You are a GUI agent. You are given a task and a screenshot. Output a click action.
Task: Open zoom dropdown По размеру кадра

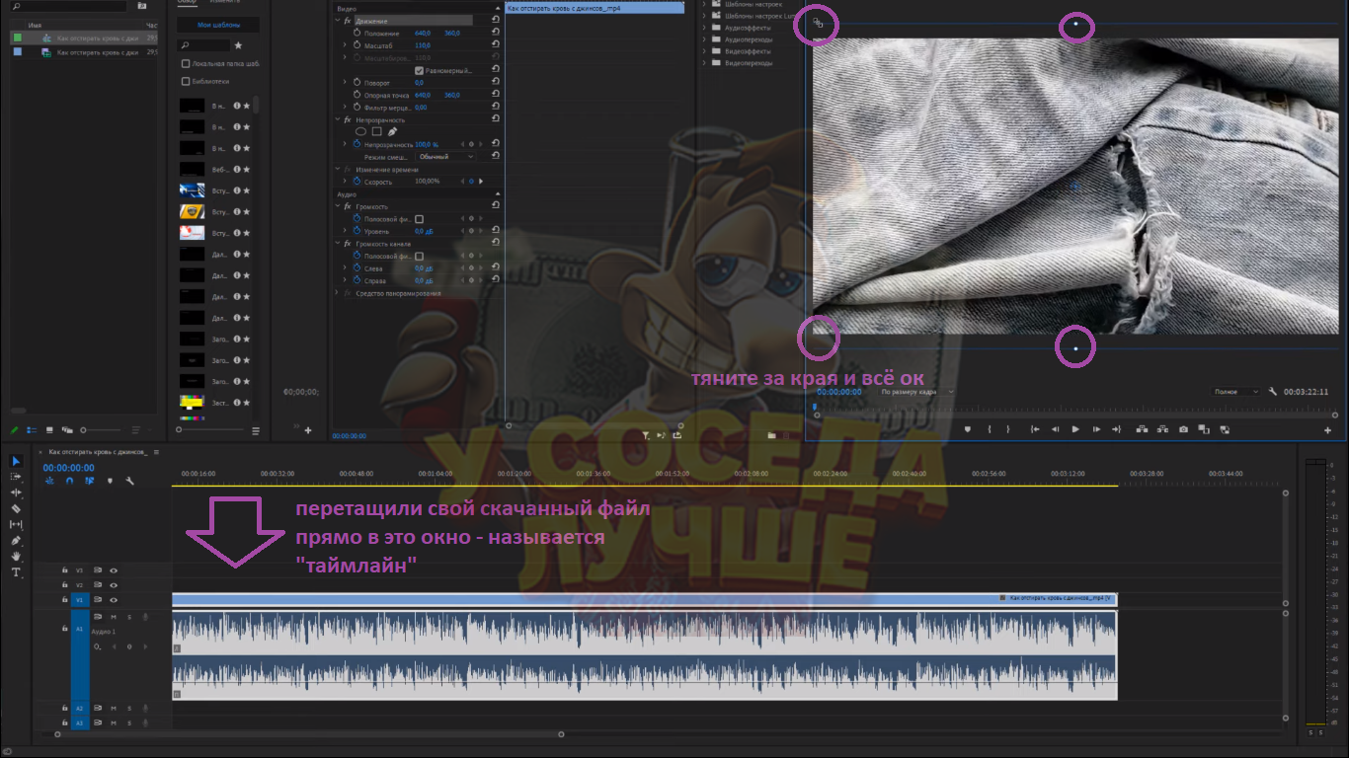(917, 392)
